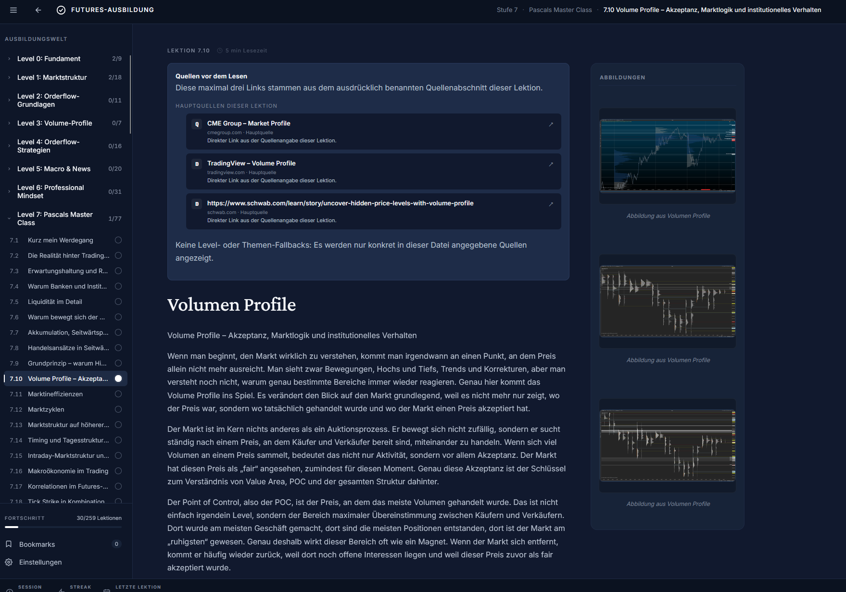846x592 pixels.
Task: Click the D badge of TradingView source
Action: click(197, 164)
